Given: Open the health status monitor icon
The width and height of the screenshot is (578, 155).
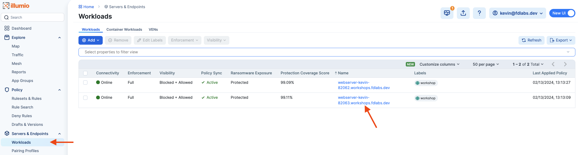Looking at the screenshot, I should pos(447,13).
